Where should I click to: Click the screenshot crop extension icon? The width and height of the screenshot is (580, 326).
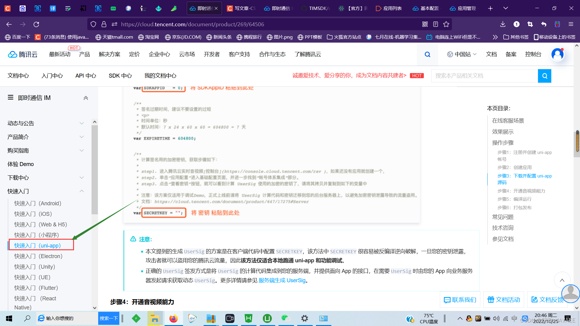click(530, 24)
